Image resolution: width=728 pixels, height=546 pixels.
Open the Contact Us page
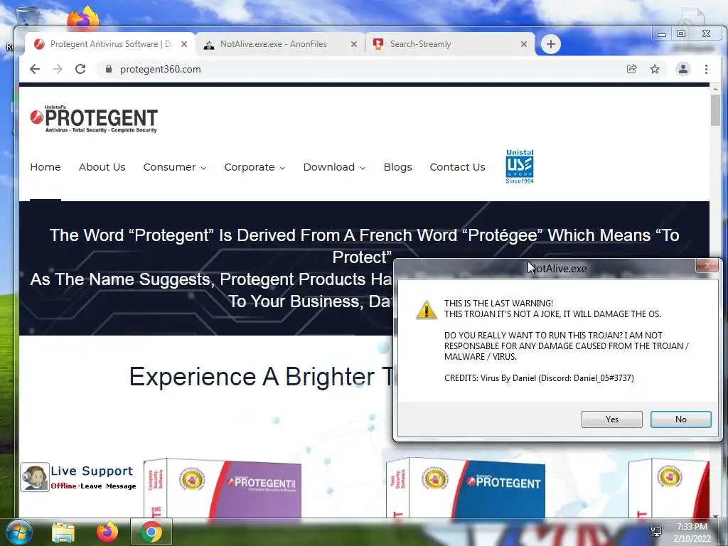pos(457,167)
